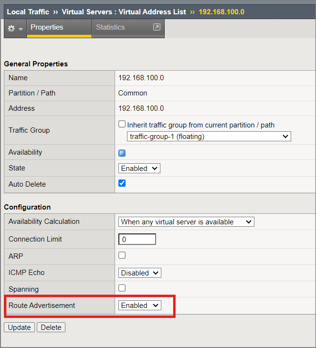Viewport: 316px width, 348px height.
Task: Switch to the Statistics tab
Action: point(110,28)
